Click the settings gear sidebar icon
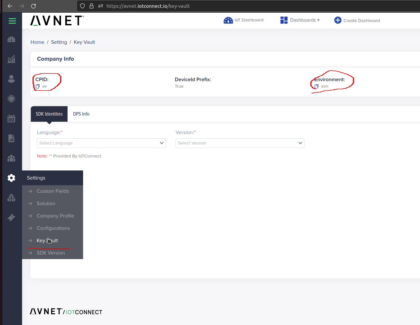 click(11, 178)
